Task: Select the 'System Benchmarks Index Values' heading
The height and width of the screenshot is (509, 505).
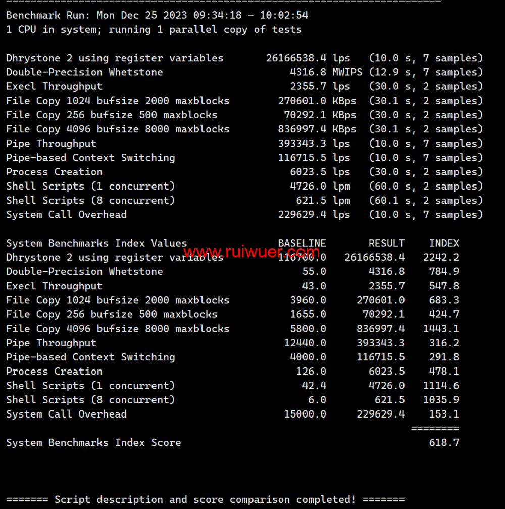Action: (x=96, y=243)
